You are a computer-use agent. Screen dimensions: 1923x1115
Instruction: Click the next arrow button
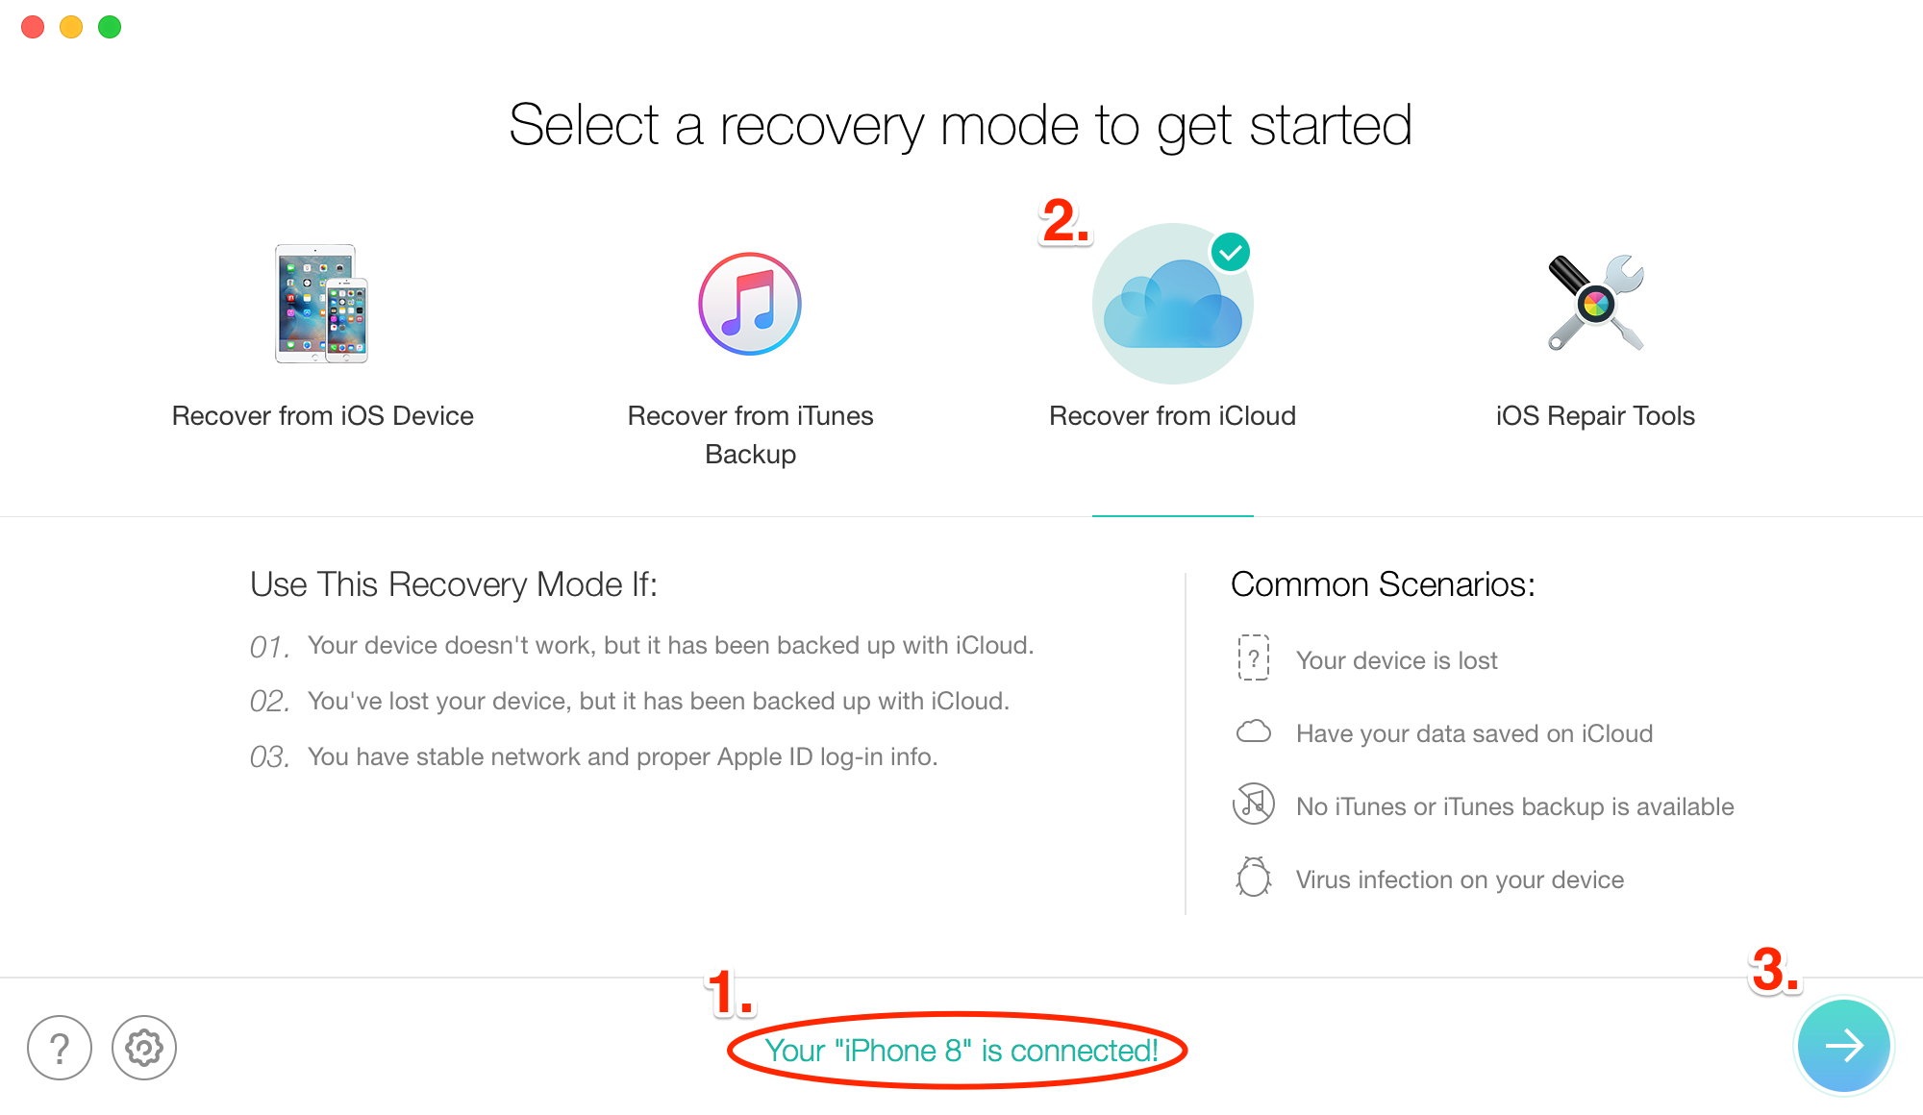coord(1849,1048)
